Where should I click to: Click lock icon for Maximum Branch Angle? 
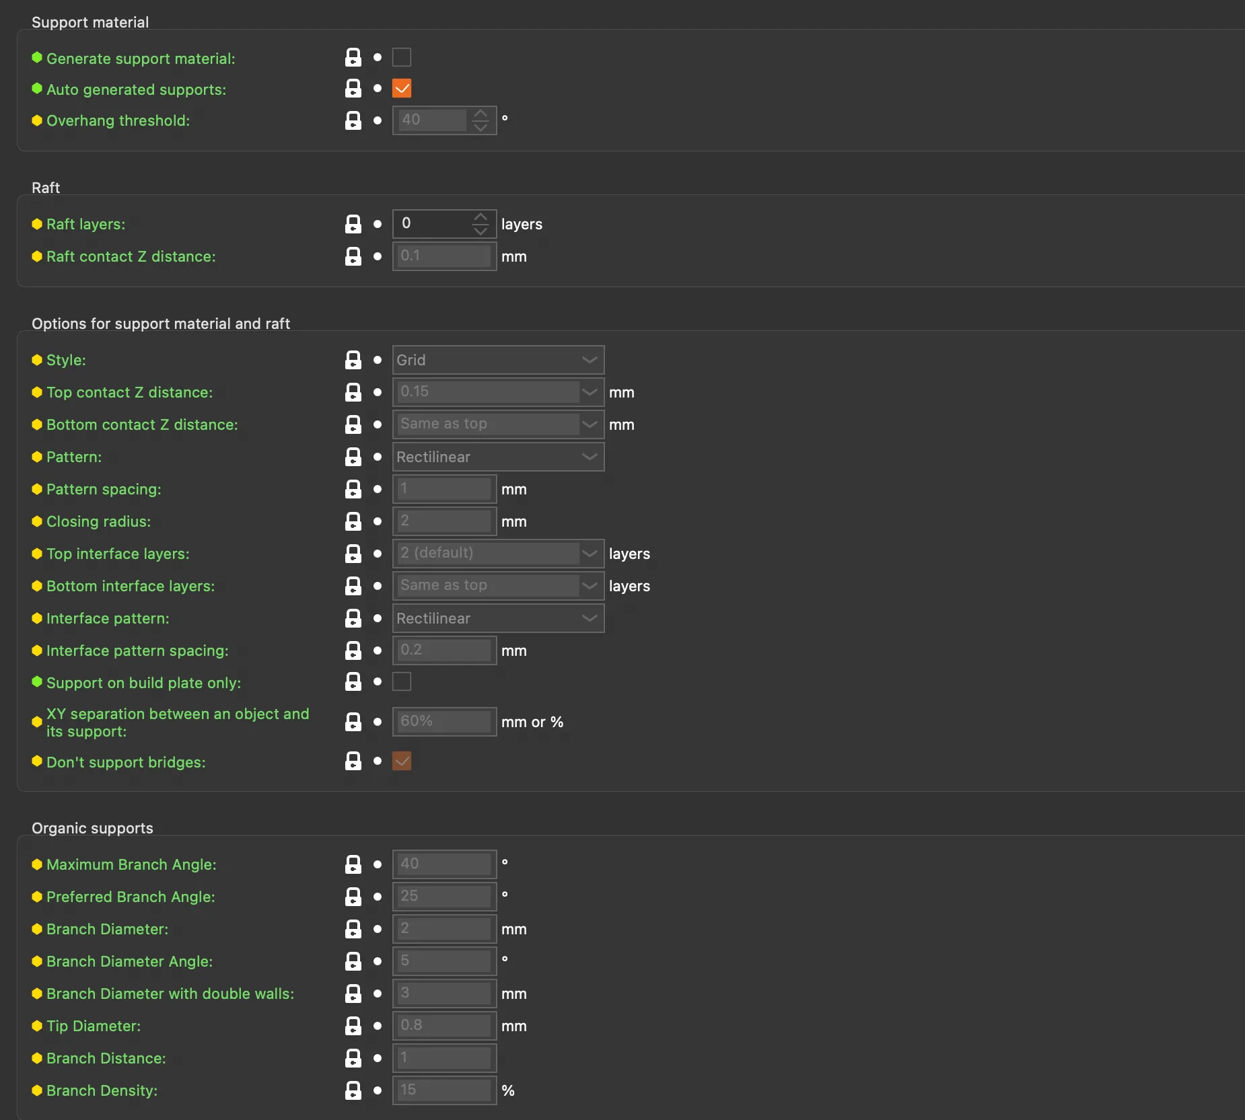[353, 864]
